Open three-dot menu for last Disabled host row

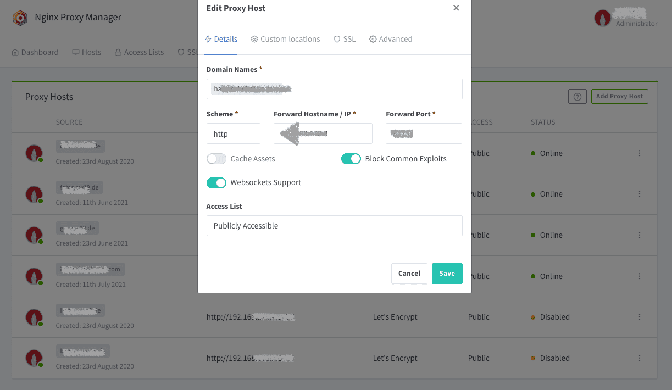[640, 358]
